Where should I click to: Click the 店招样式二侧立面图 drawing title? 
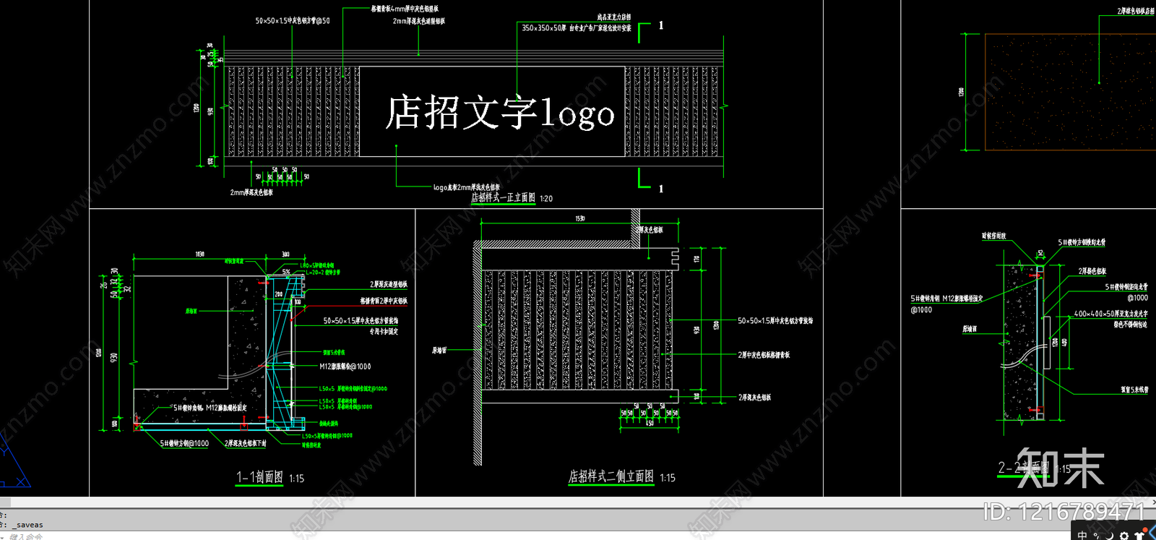(611, 476)
